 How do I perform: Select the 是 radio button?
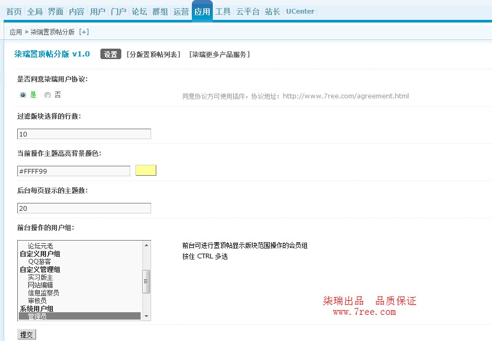23,95
